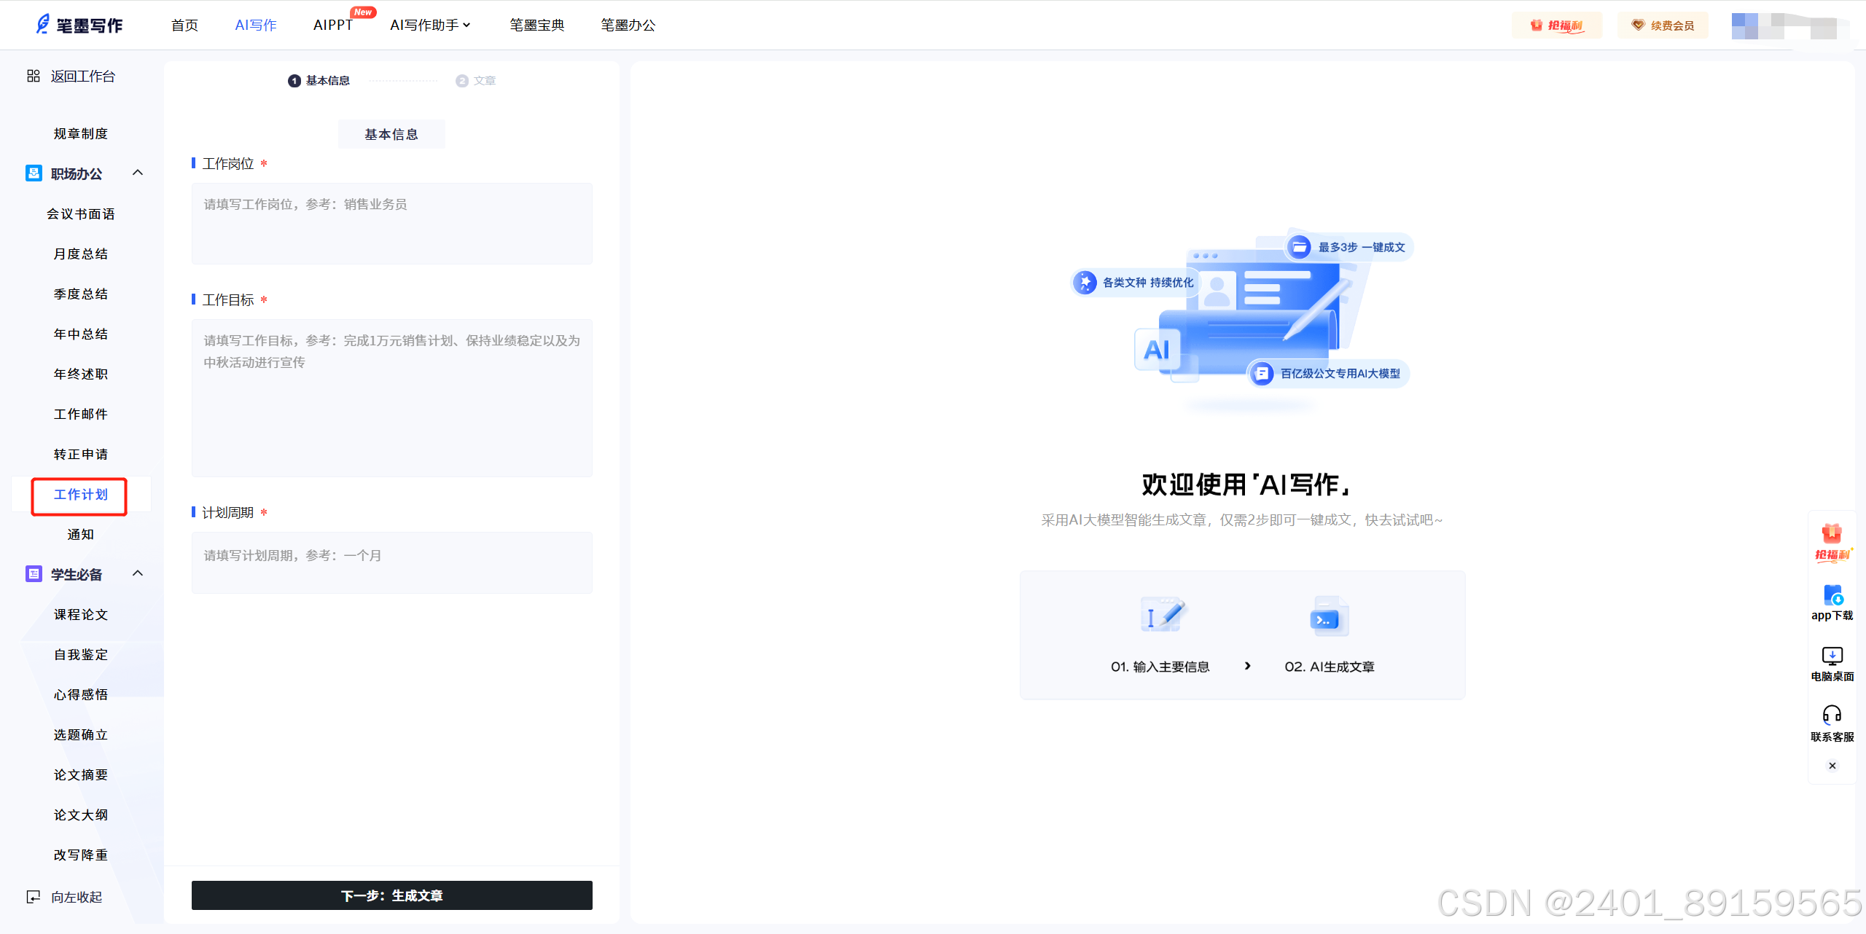Collapse the 学生必备 section chevron

[x=137, y=573]
